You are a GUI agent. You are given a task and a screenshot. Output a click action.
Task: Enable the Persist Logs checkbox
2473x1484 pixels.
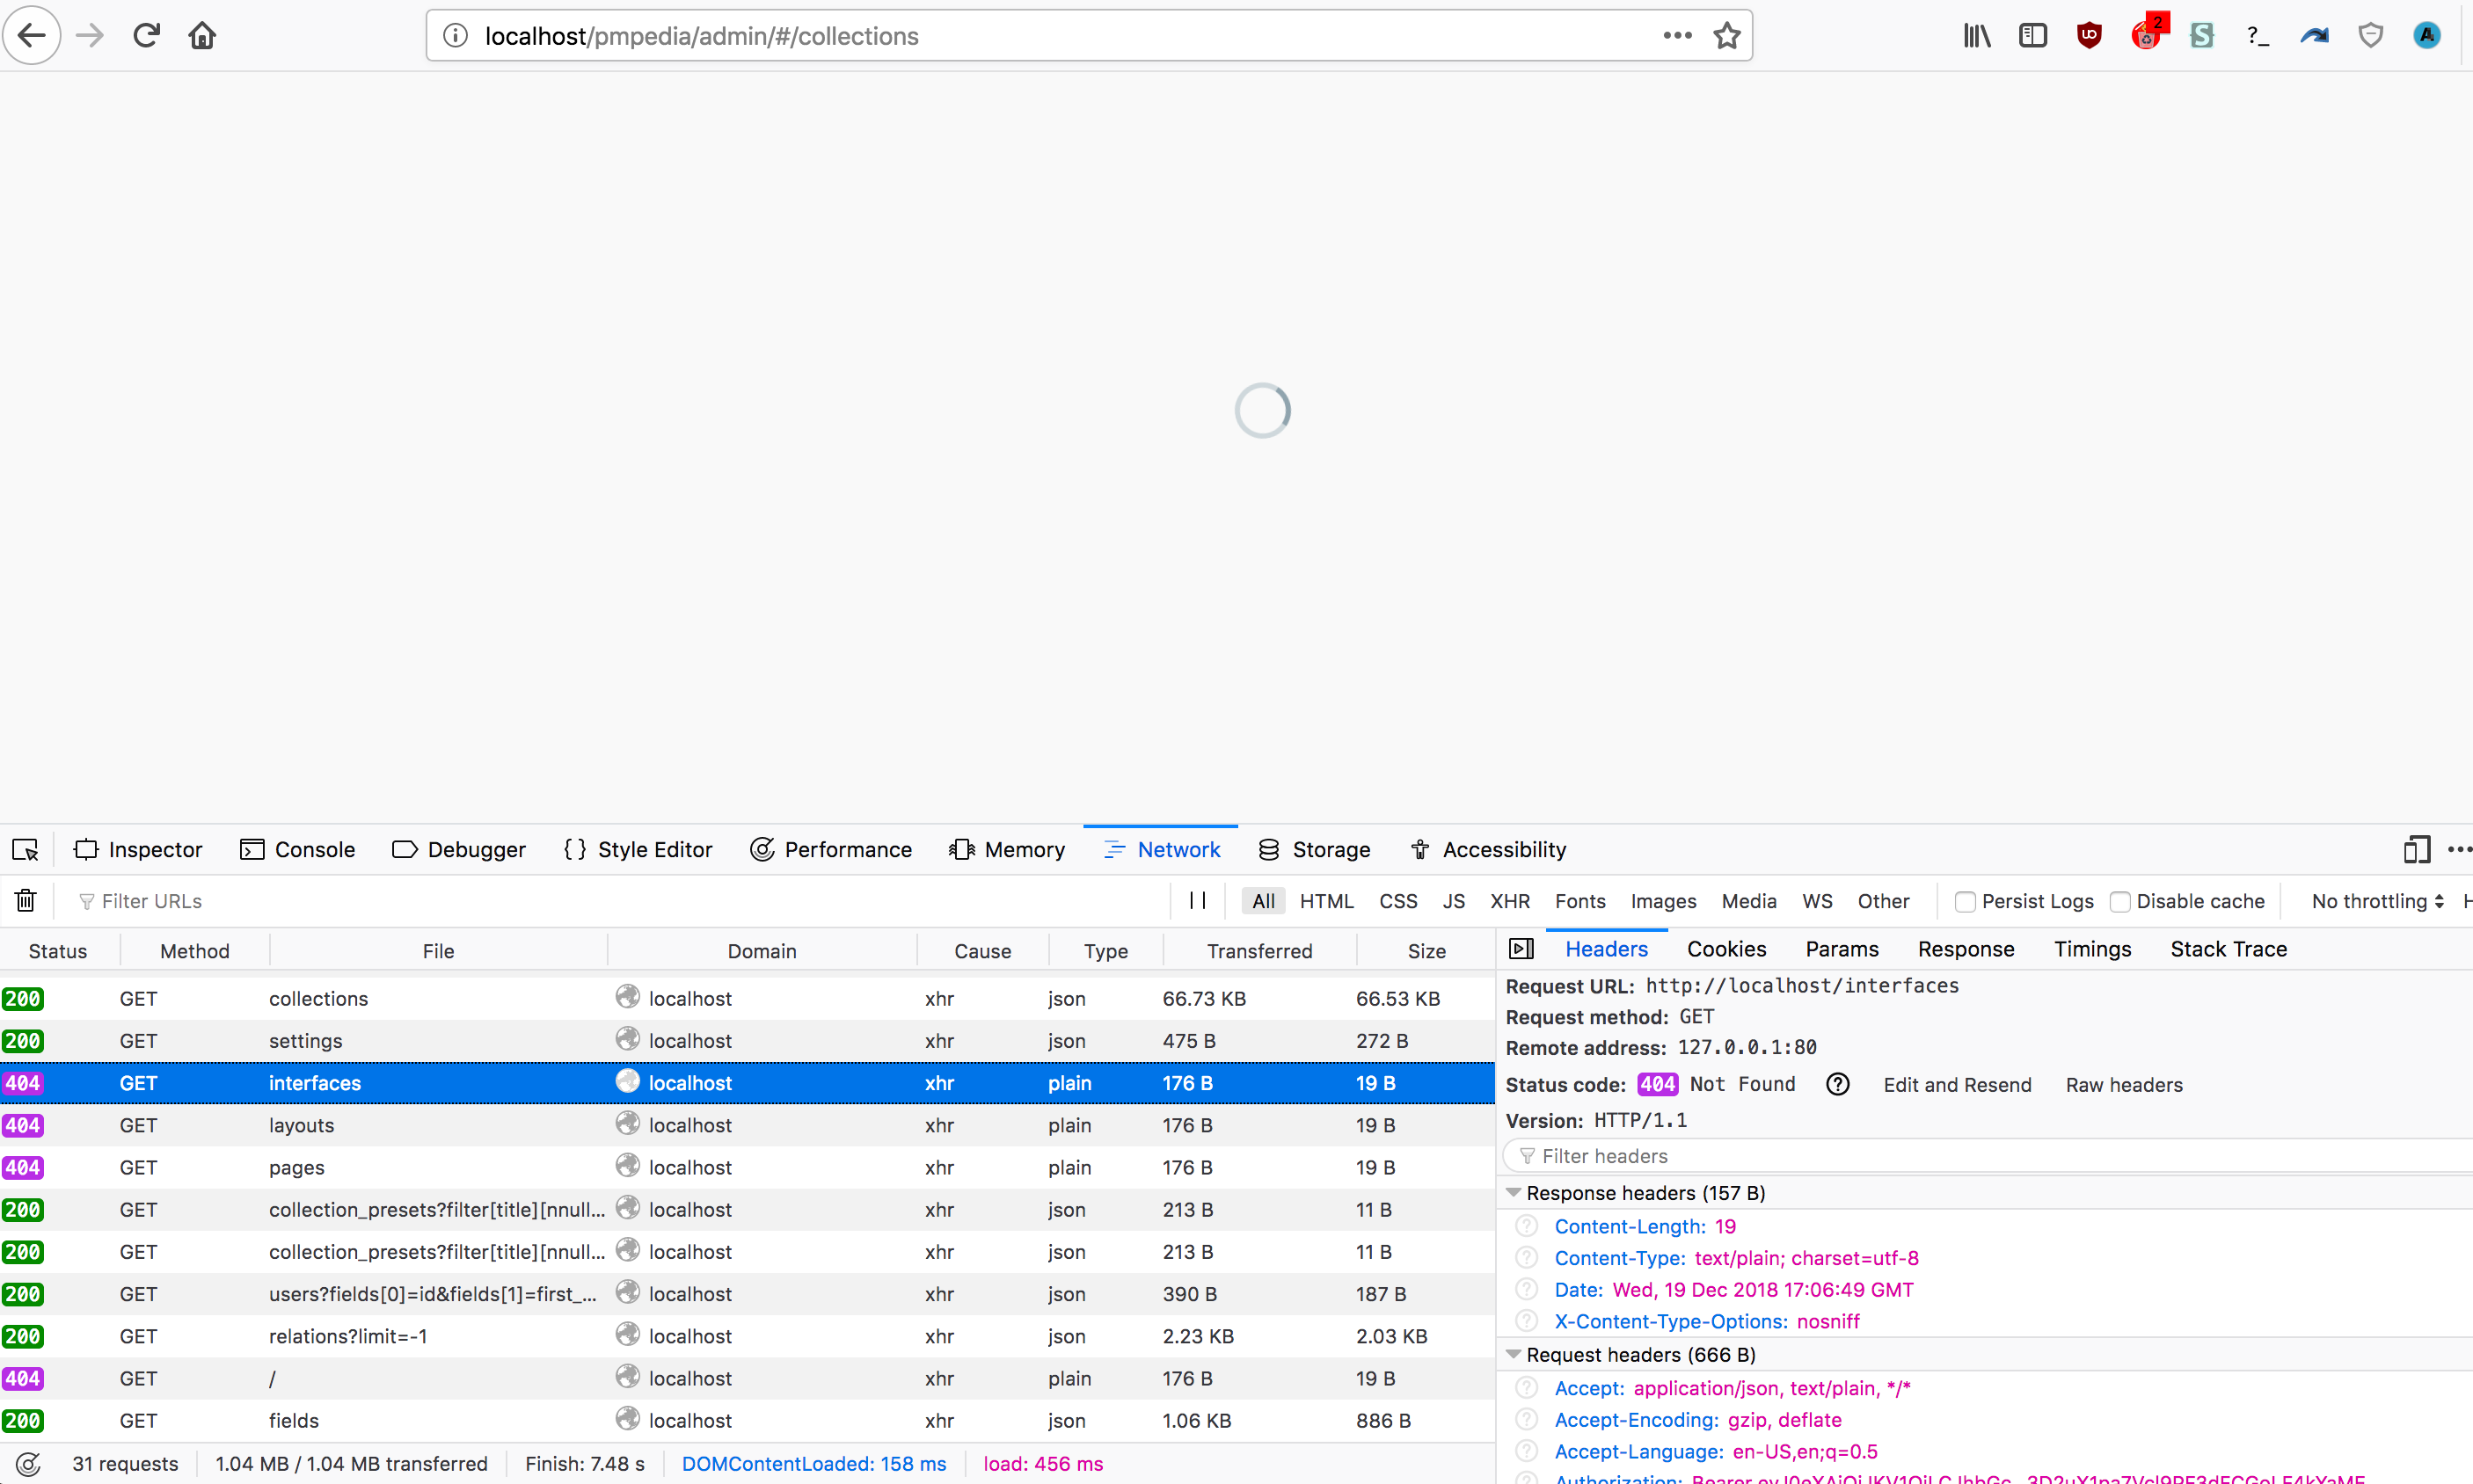pyautogui.click(x=1966, y=901)
